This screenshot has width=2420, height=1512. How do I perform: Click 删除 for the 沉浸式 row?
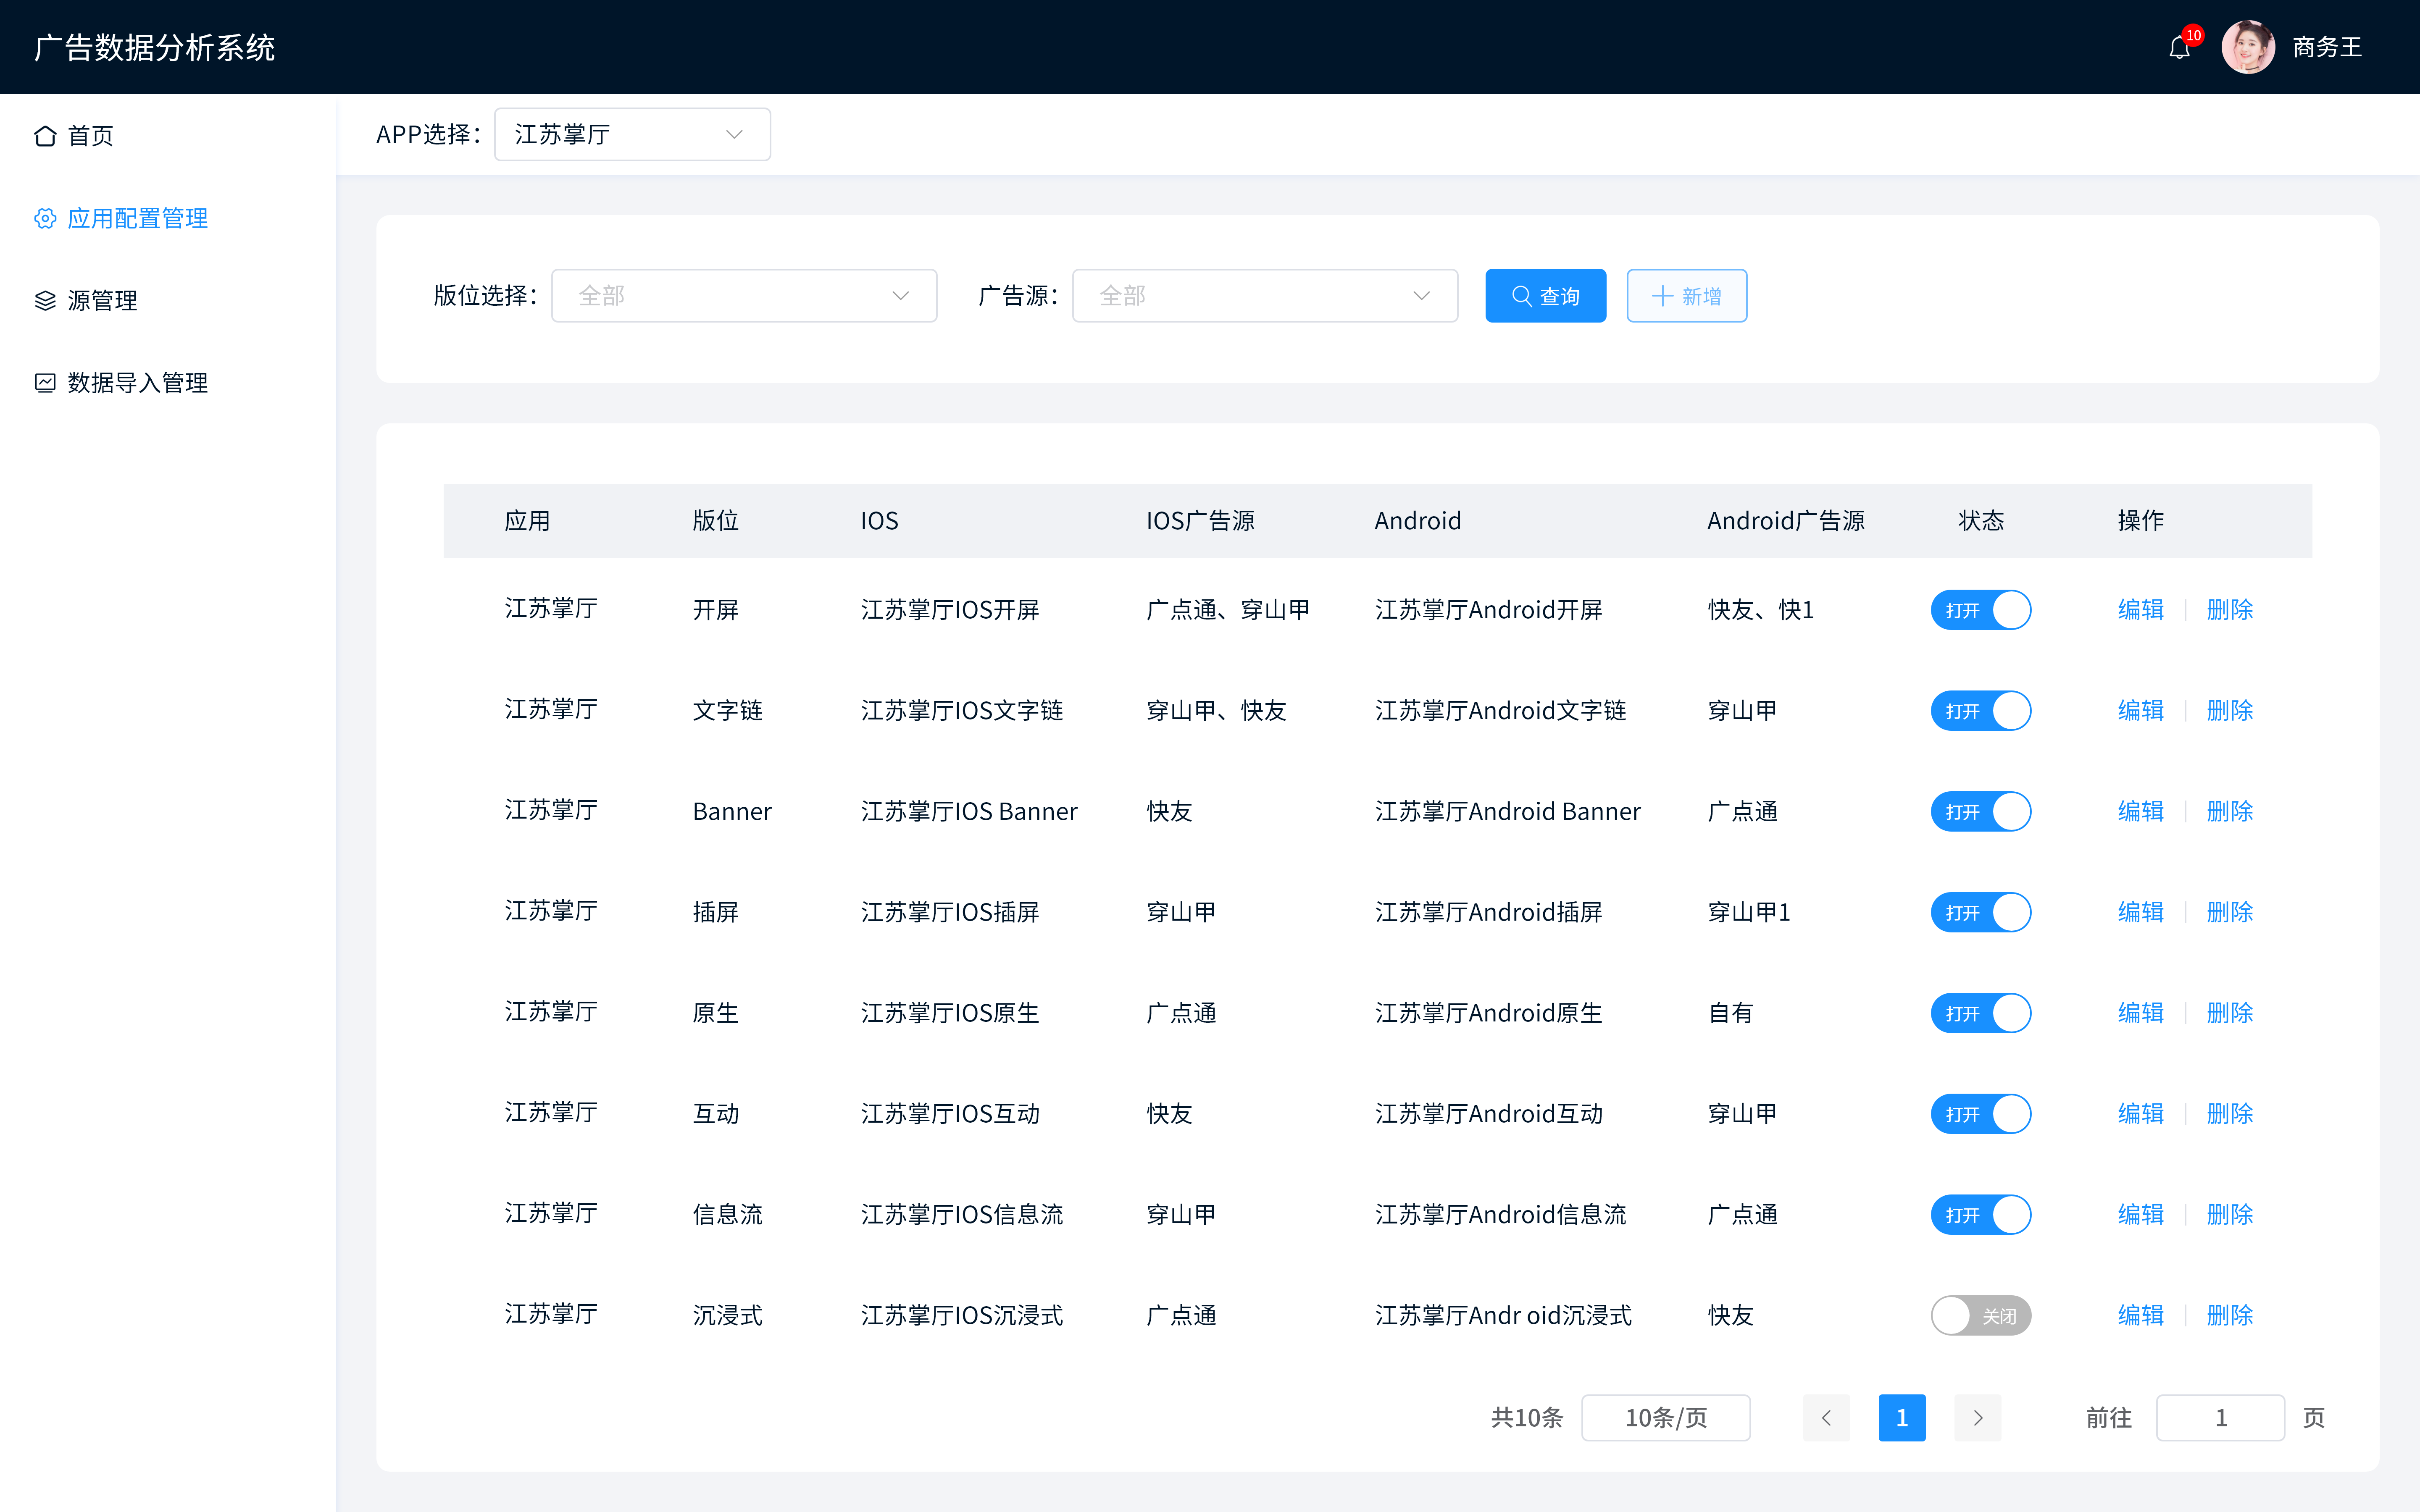(2230, 1315)
